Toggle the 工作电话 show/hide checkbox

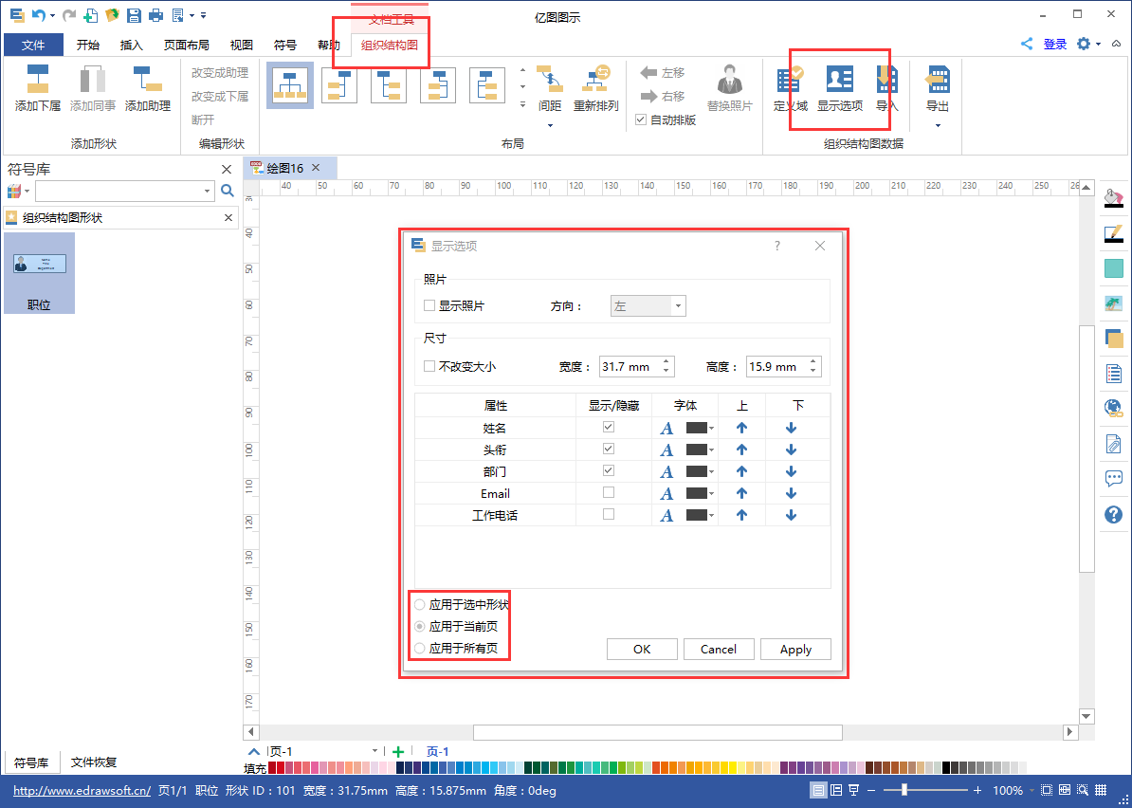pyautogui.click(x=609, y=514)
